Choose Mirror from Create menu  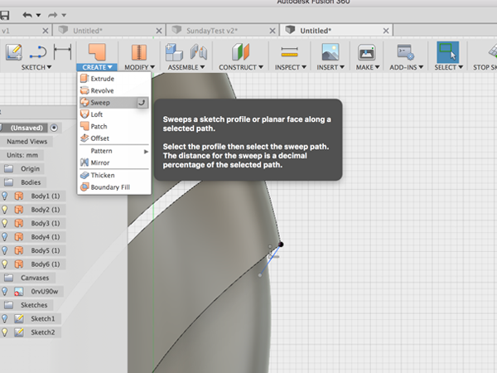coord(114,162)
